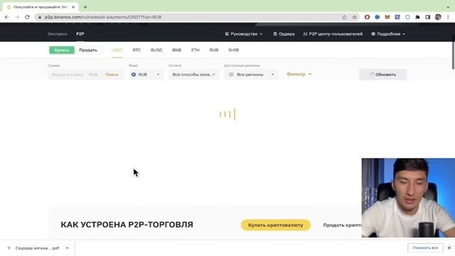455x256 pixels.
Task: Click the Поиск search button
Action: click(112, 75)
